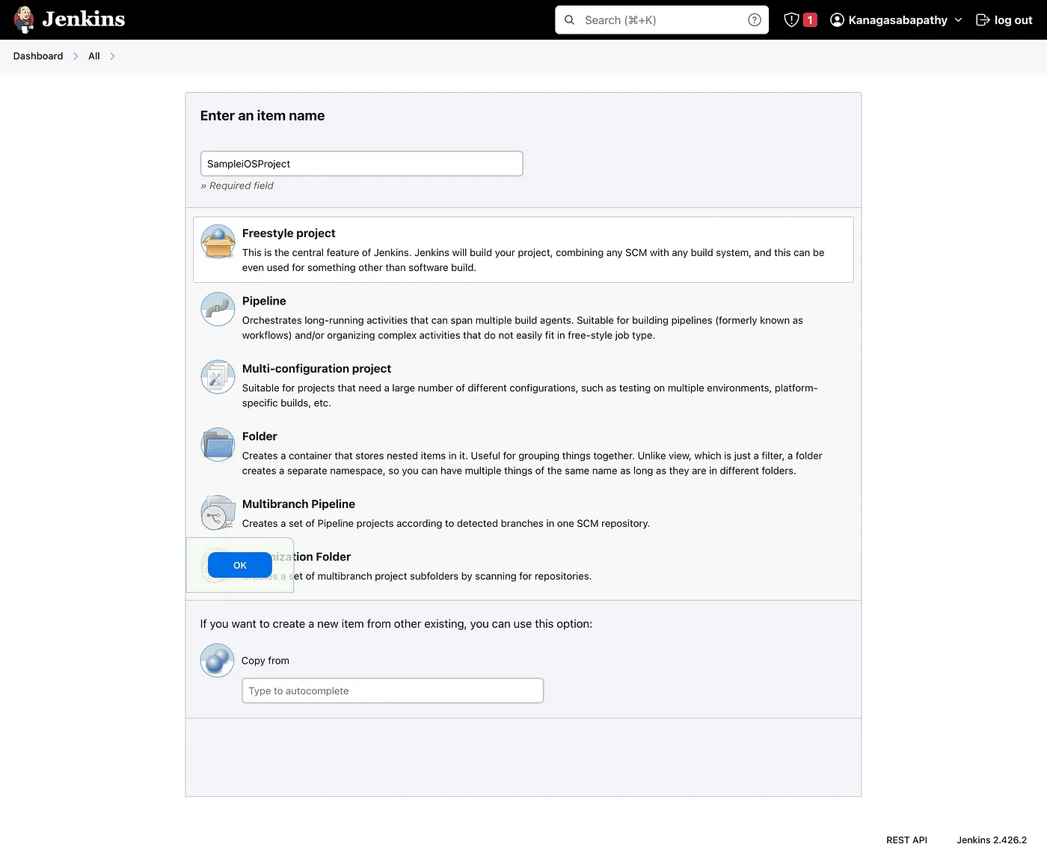This screenshot has height=862, width=1047.
Task: Select the Freestyle project radio option
Action: [x=289, y=233]
